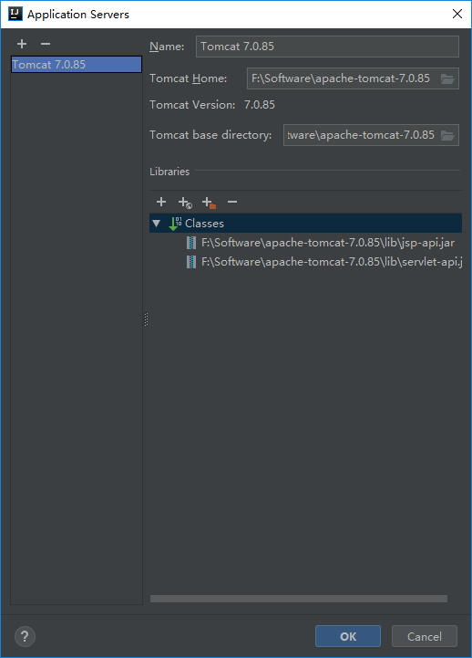
Task: Collapse the Classes tree node
Action: 157,224
